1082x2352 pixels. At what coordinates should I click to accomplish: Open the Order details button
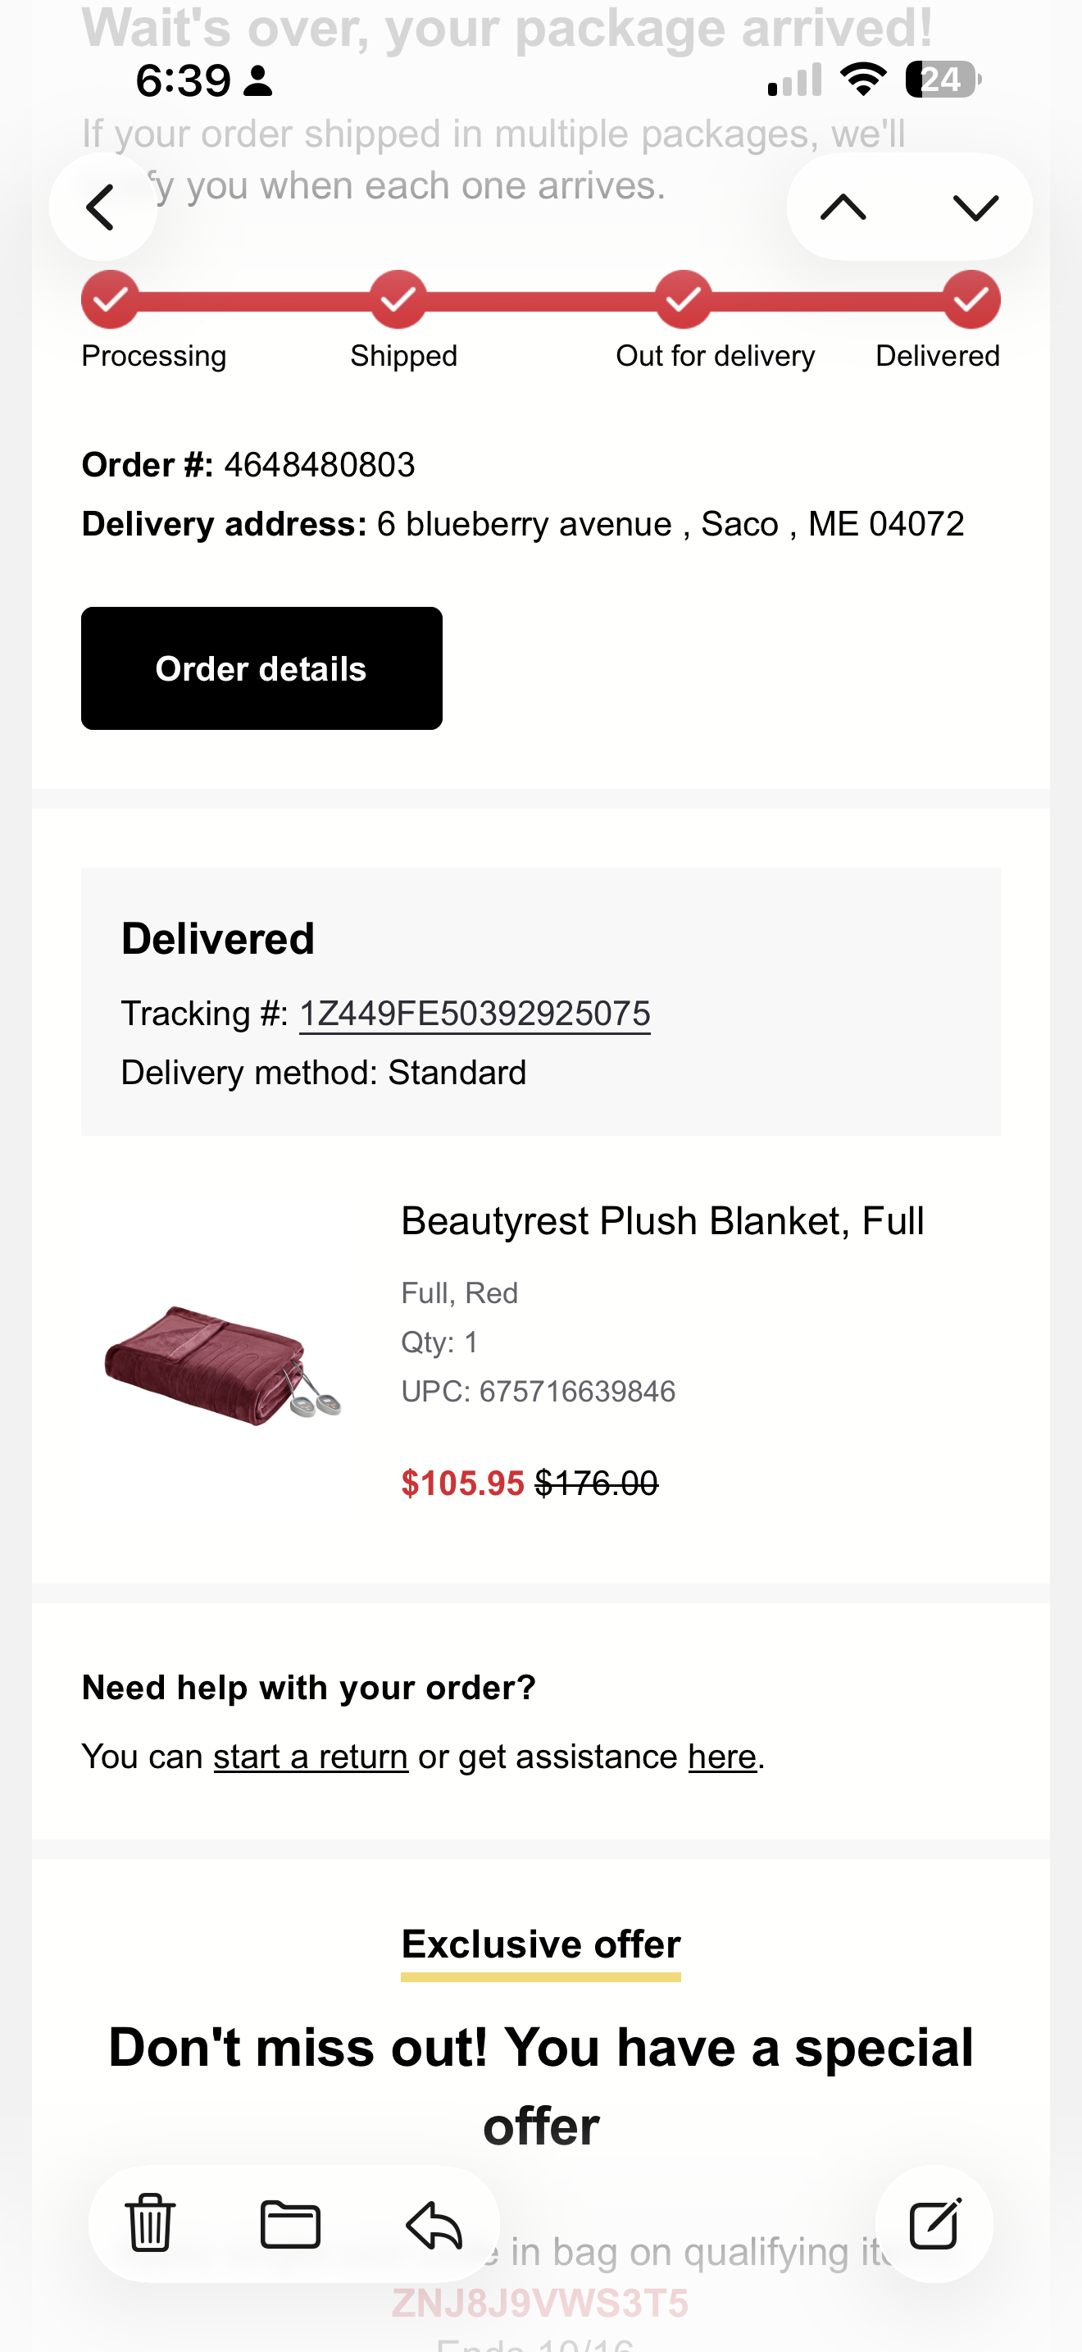coord(261,668)
